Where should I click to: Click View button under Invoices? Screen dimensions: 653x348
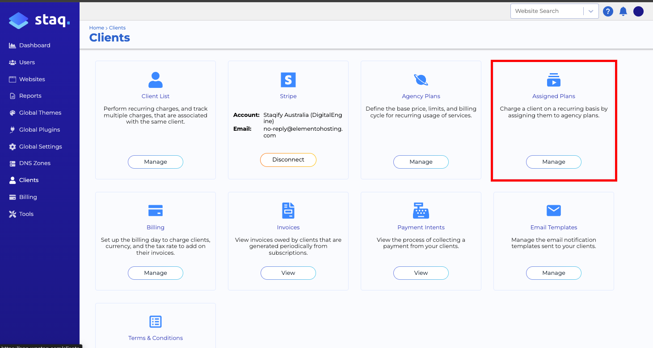click(x=288, y=273)
